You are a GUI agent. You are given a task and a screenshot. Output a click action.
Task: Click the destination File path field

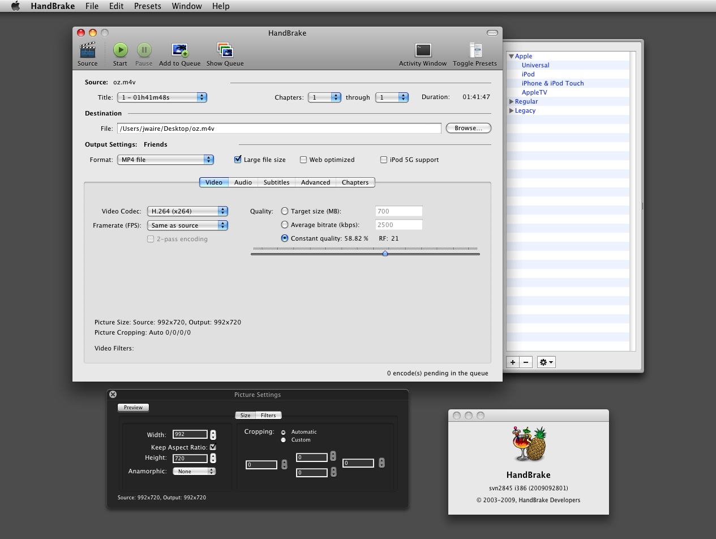(x=279, y=129)
